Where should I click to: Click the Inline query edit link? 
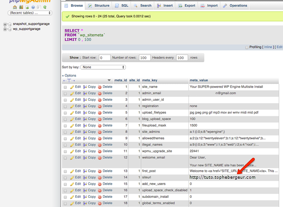click(268, 47)
